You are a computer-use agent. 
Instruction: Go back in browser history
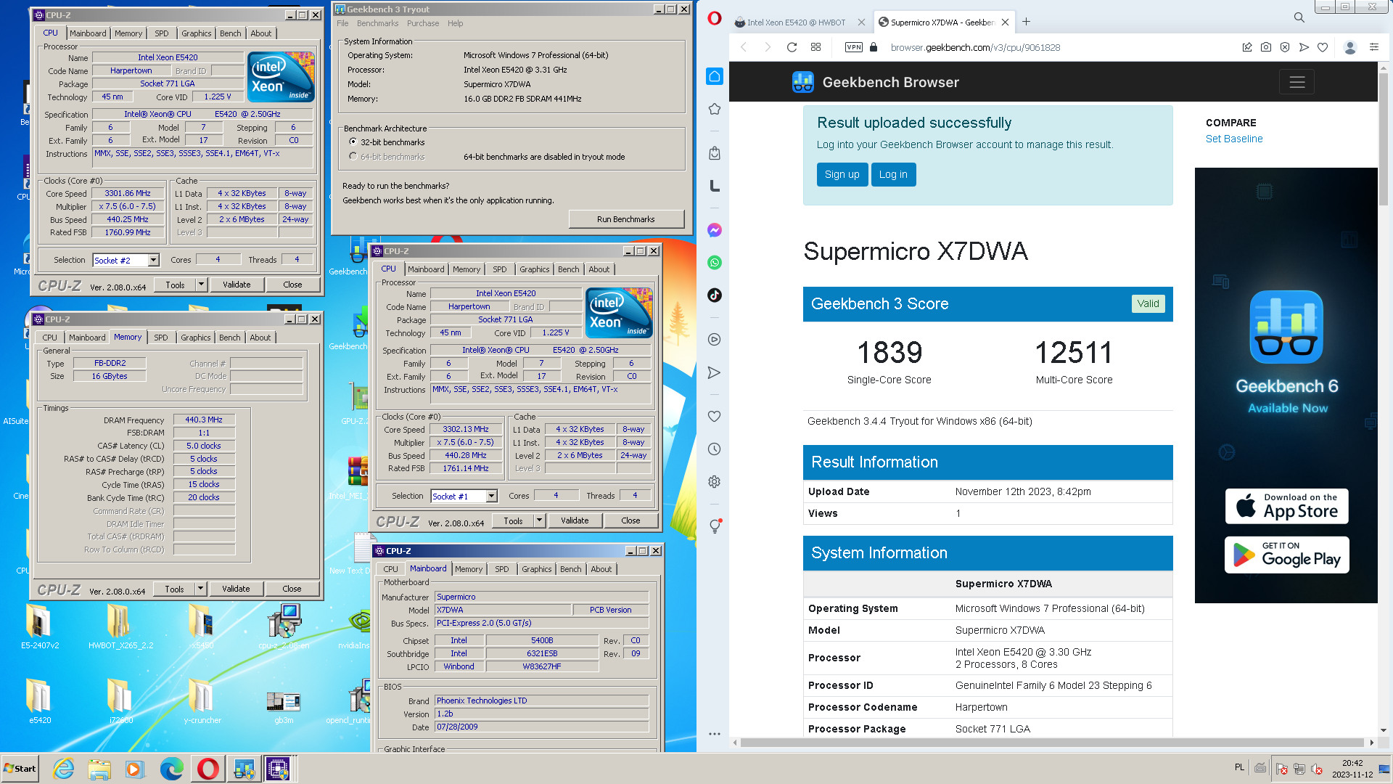click(744, 47)
